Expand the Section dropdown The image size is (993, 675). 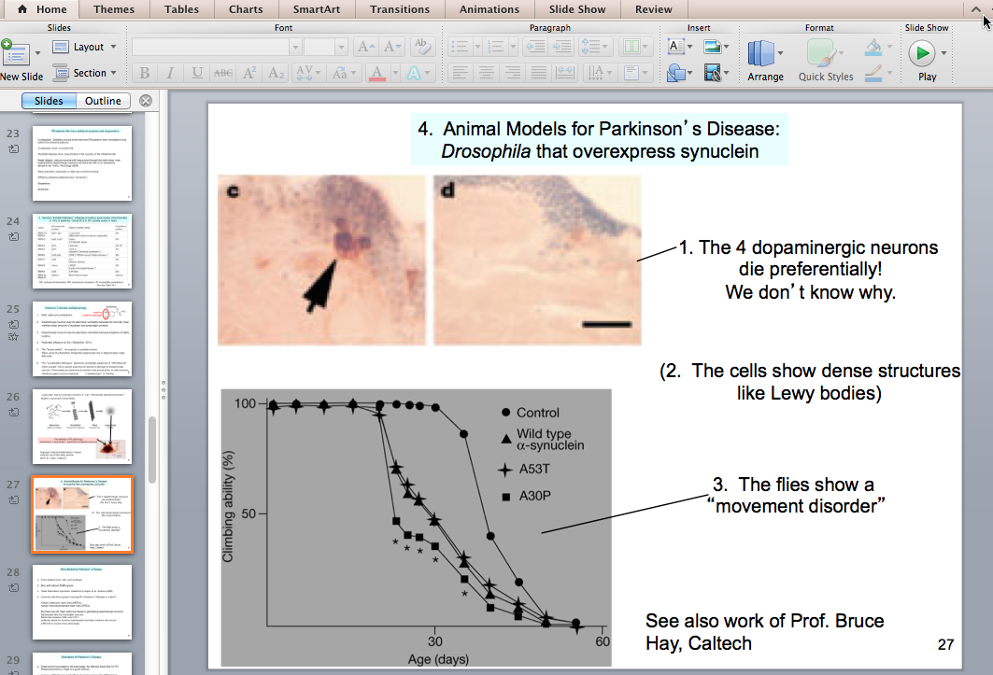(90, 73)
